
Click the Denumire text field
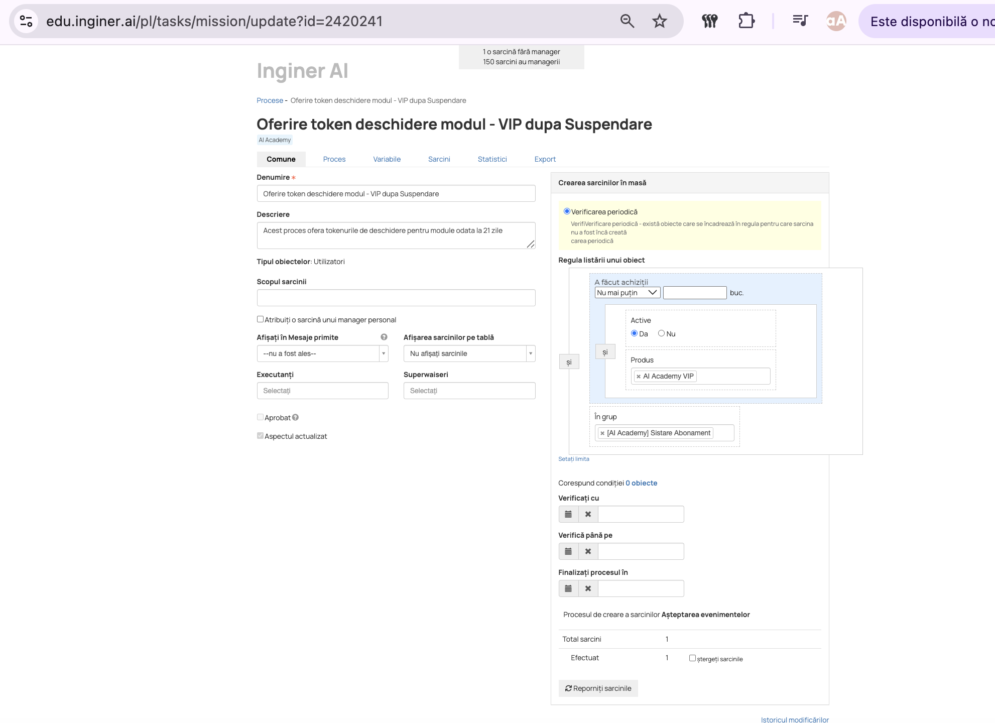click(x=396, y=193)
